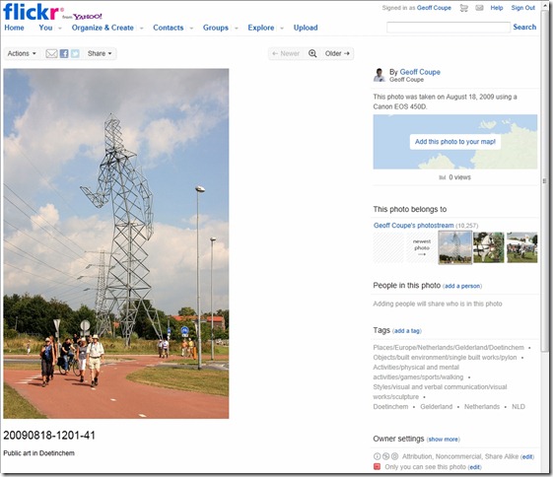Open the Share dropdown
Screen dimensions: 553x477
(100, 53)
